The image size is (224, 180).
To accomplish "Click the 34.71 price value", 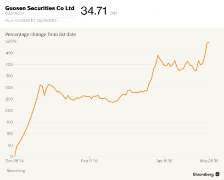I will point(94,11).
